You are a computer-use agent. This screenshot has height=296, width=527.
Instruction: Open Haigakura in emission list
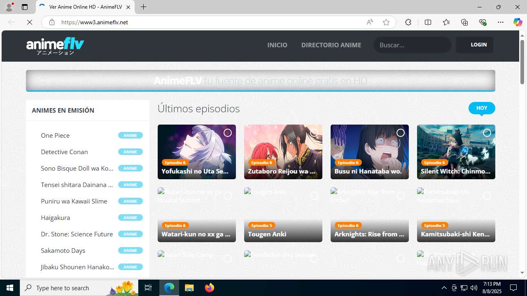point(55,217)
